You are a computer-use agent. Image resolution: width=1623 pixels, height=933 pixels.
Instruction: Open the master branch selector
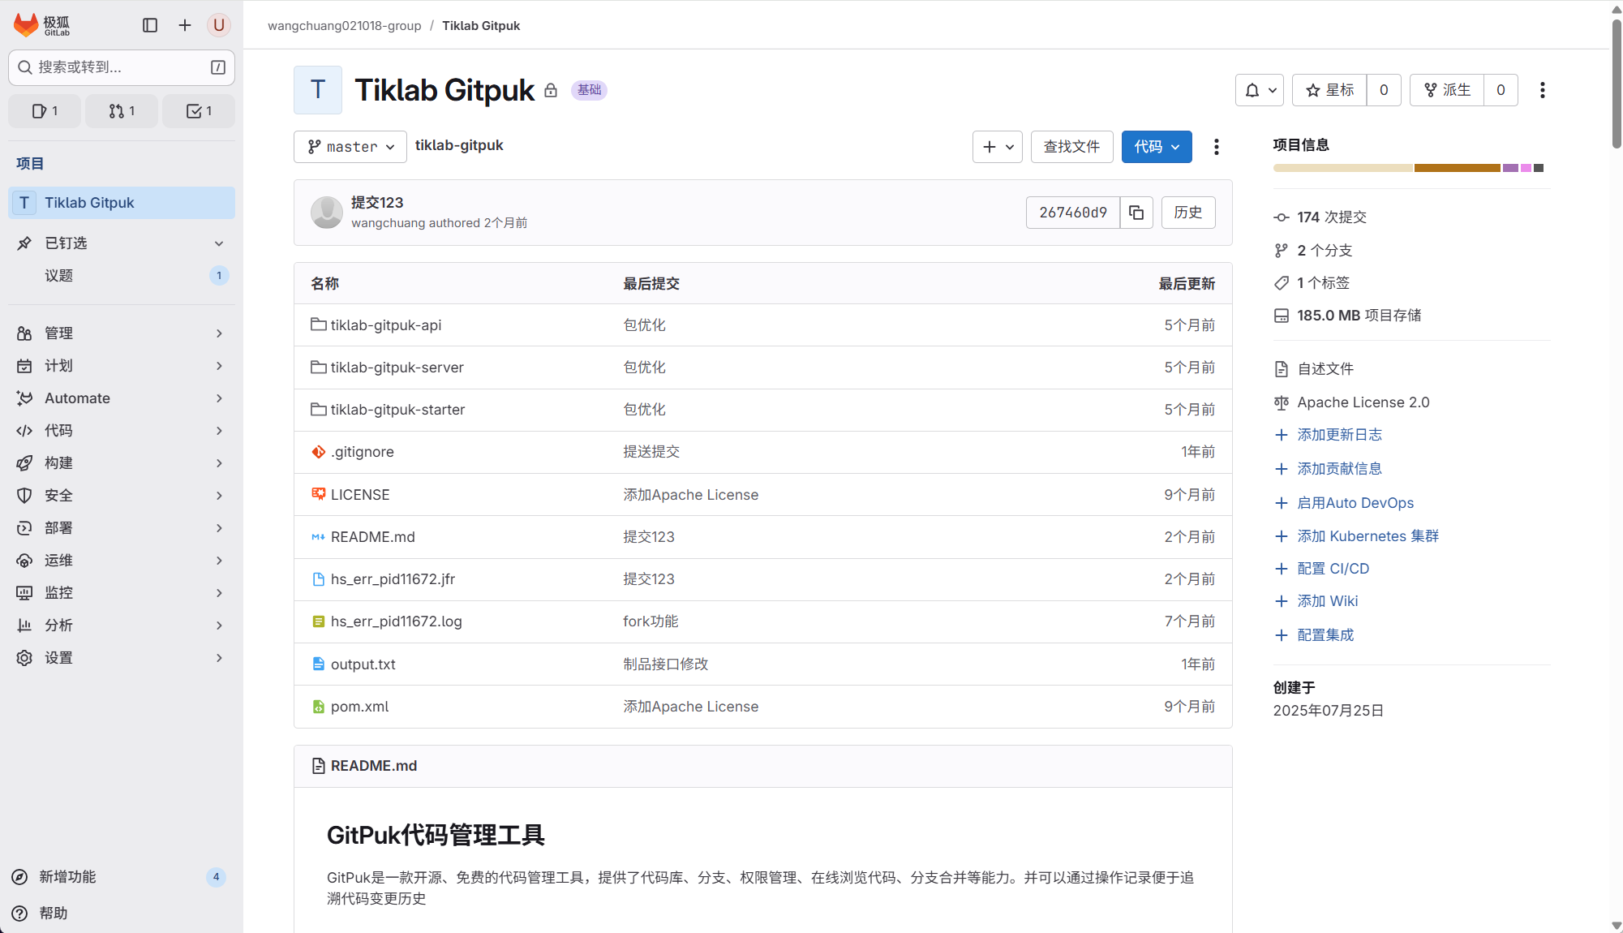pyautogui.click(x=350, y=147)
